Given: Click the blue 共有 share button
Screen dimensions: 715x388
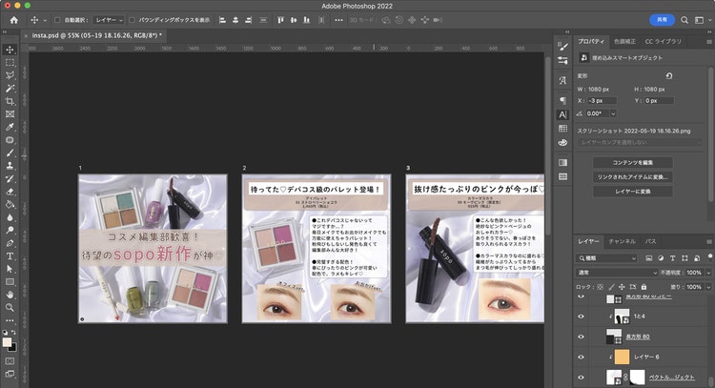Looking at the screenshot, I should [x=662, y=20].
